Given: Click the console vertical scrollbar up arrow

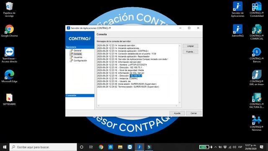Looking at the screenshot, I should tap(180, 46).
